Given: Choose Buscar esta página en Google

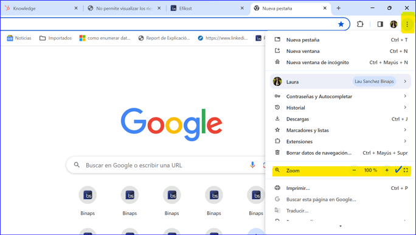Looking at the screenshot, I should click(x=341, y=200).
